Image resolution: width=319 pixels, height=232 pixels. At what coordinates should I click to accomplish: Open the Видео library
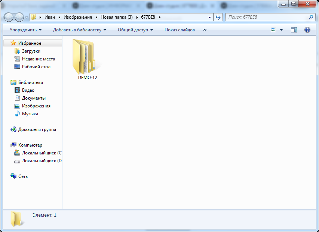point(28,90)
